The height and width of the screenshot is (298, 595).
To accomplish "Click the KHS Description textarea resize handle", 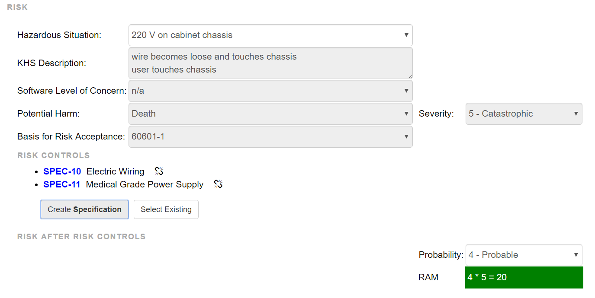I will (x=409, y=76).
